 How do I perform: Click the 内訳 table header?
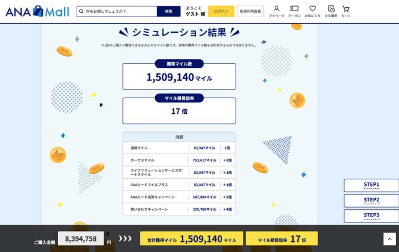coord(179,137)
